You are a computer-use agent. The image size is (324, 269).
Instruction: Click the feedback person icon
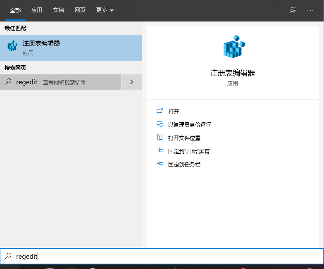pyautogui.click(x=293, y=10)
